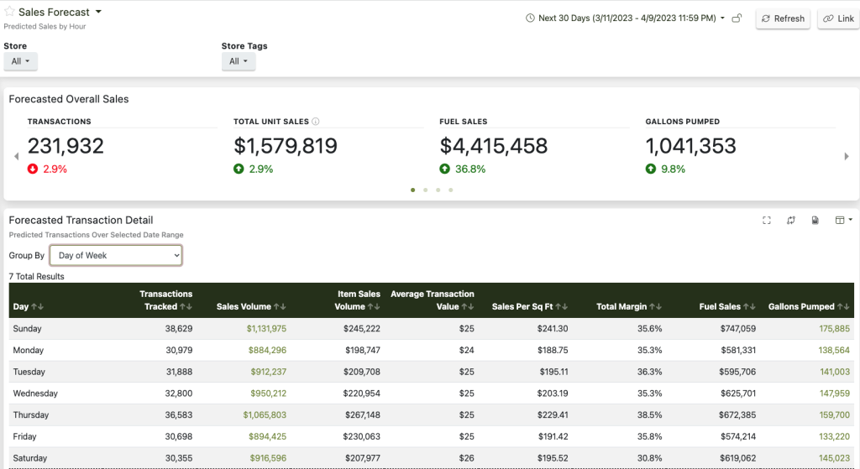The width and height of the screenshot is (860, 469).
Task: Open the Store Tags All dropdown
Action: coord(239,61)
